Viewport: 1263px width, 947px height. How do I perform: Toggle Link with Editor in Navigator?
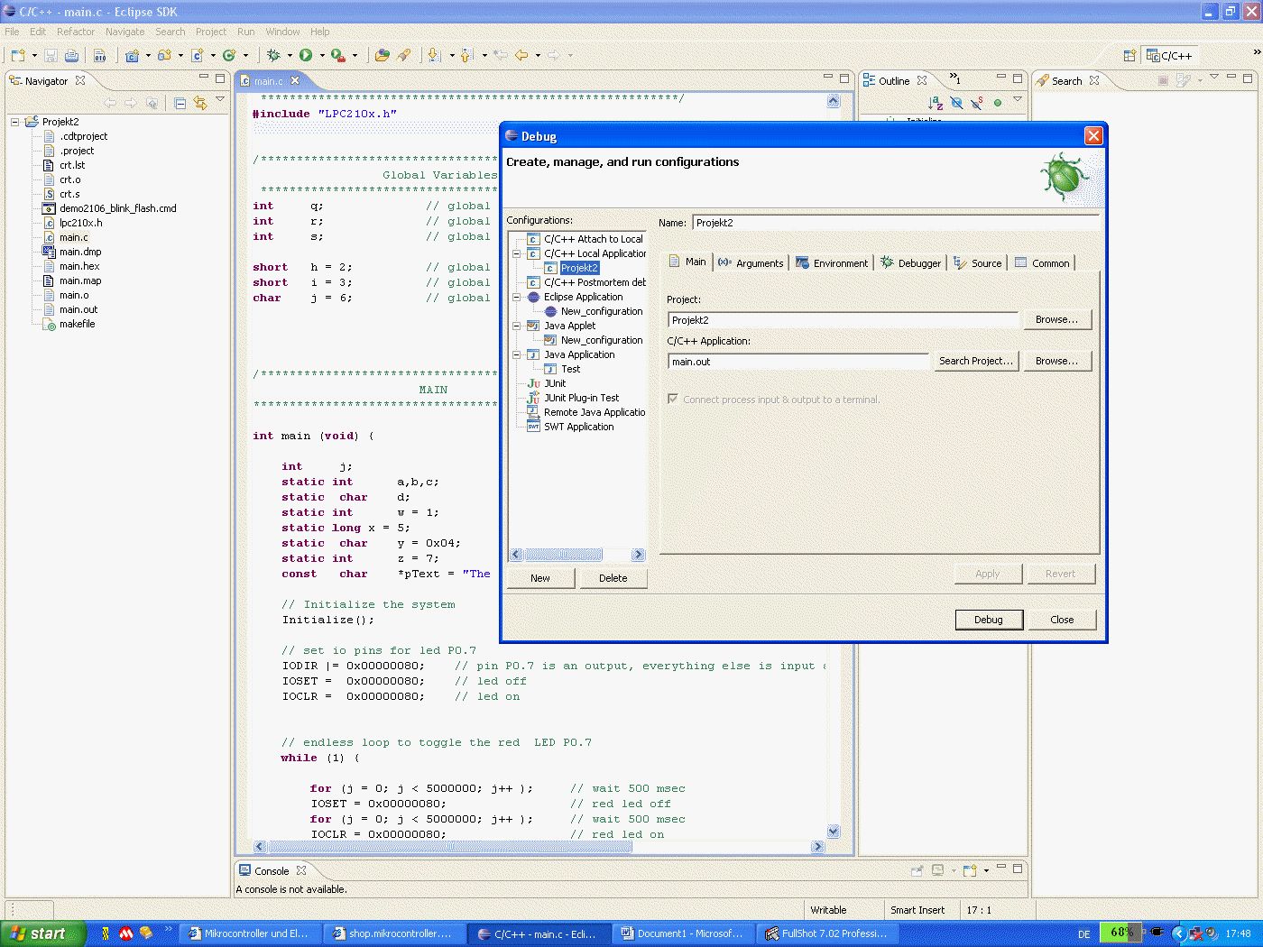click(199, 103)
